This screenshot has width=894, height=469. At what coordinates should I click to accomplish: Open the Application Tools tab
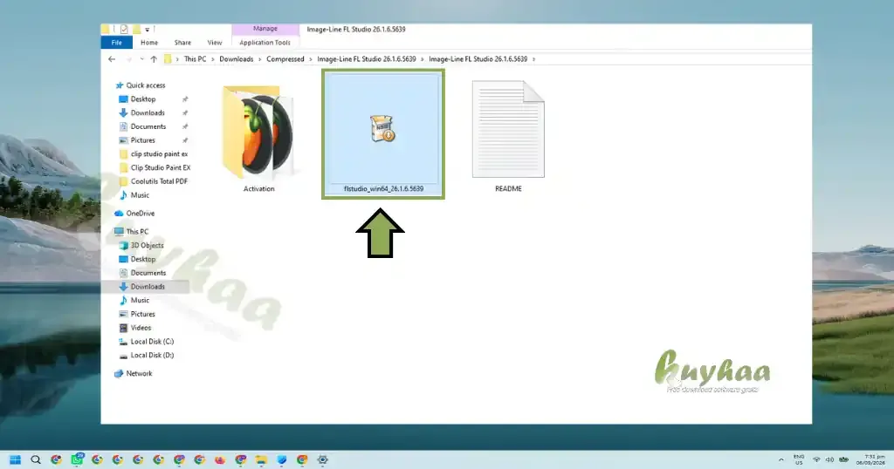tap(265, 43)
